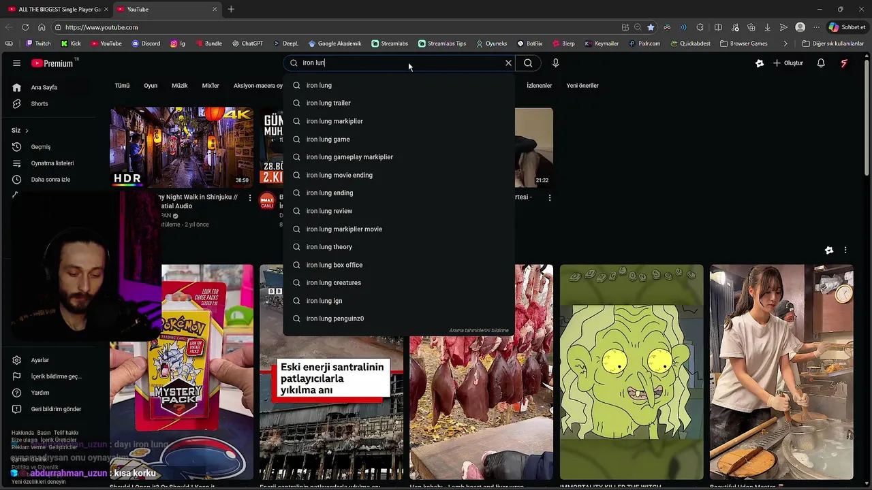Screen dimensions: 872x490
Task: Open a new browser tab
Action: click(231, 9)
